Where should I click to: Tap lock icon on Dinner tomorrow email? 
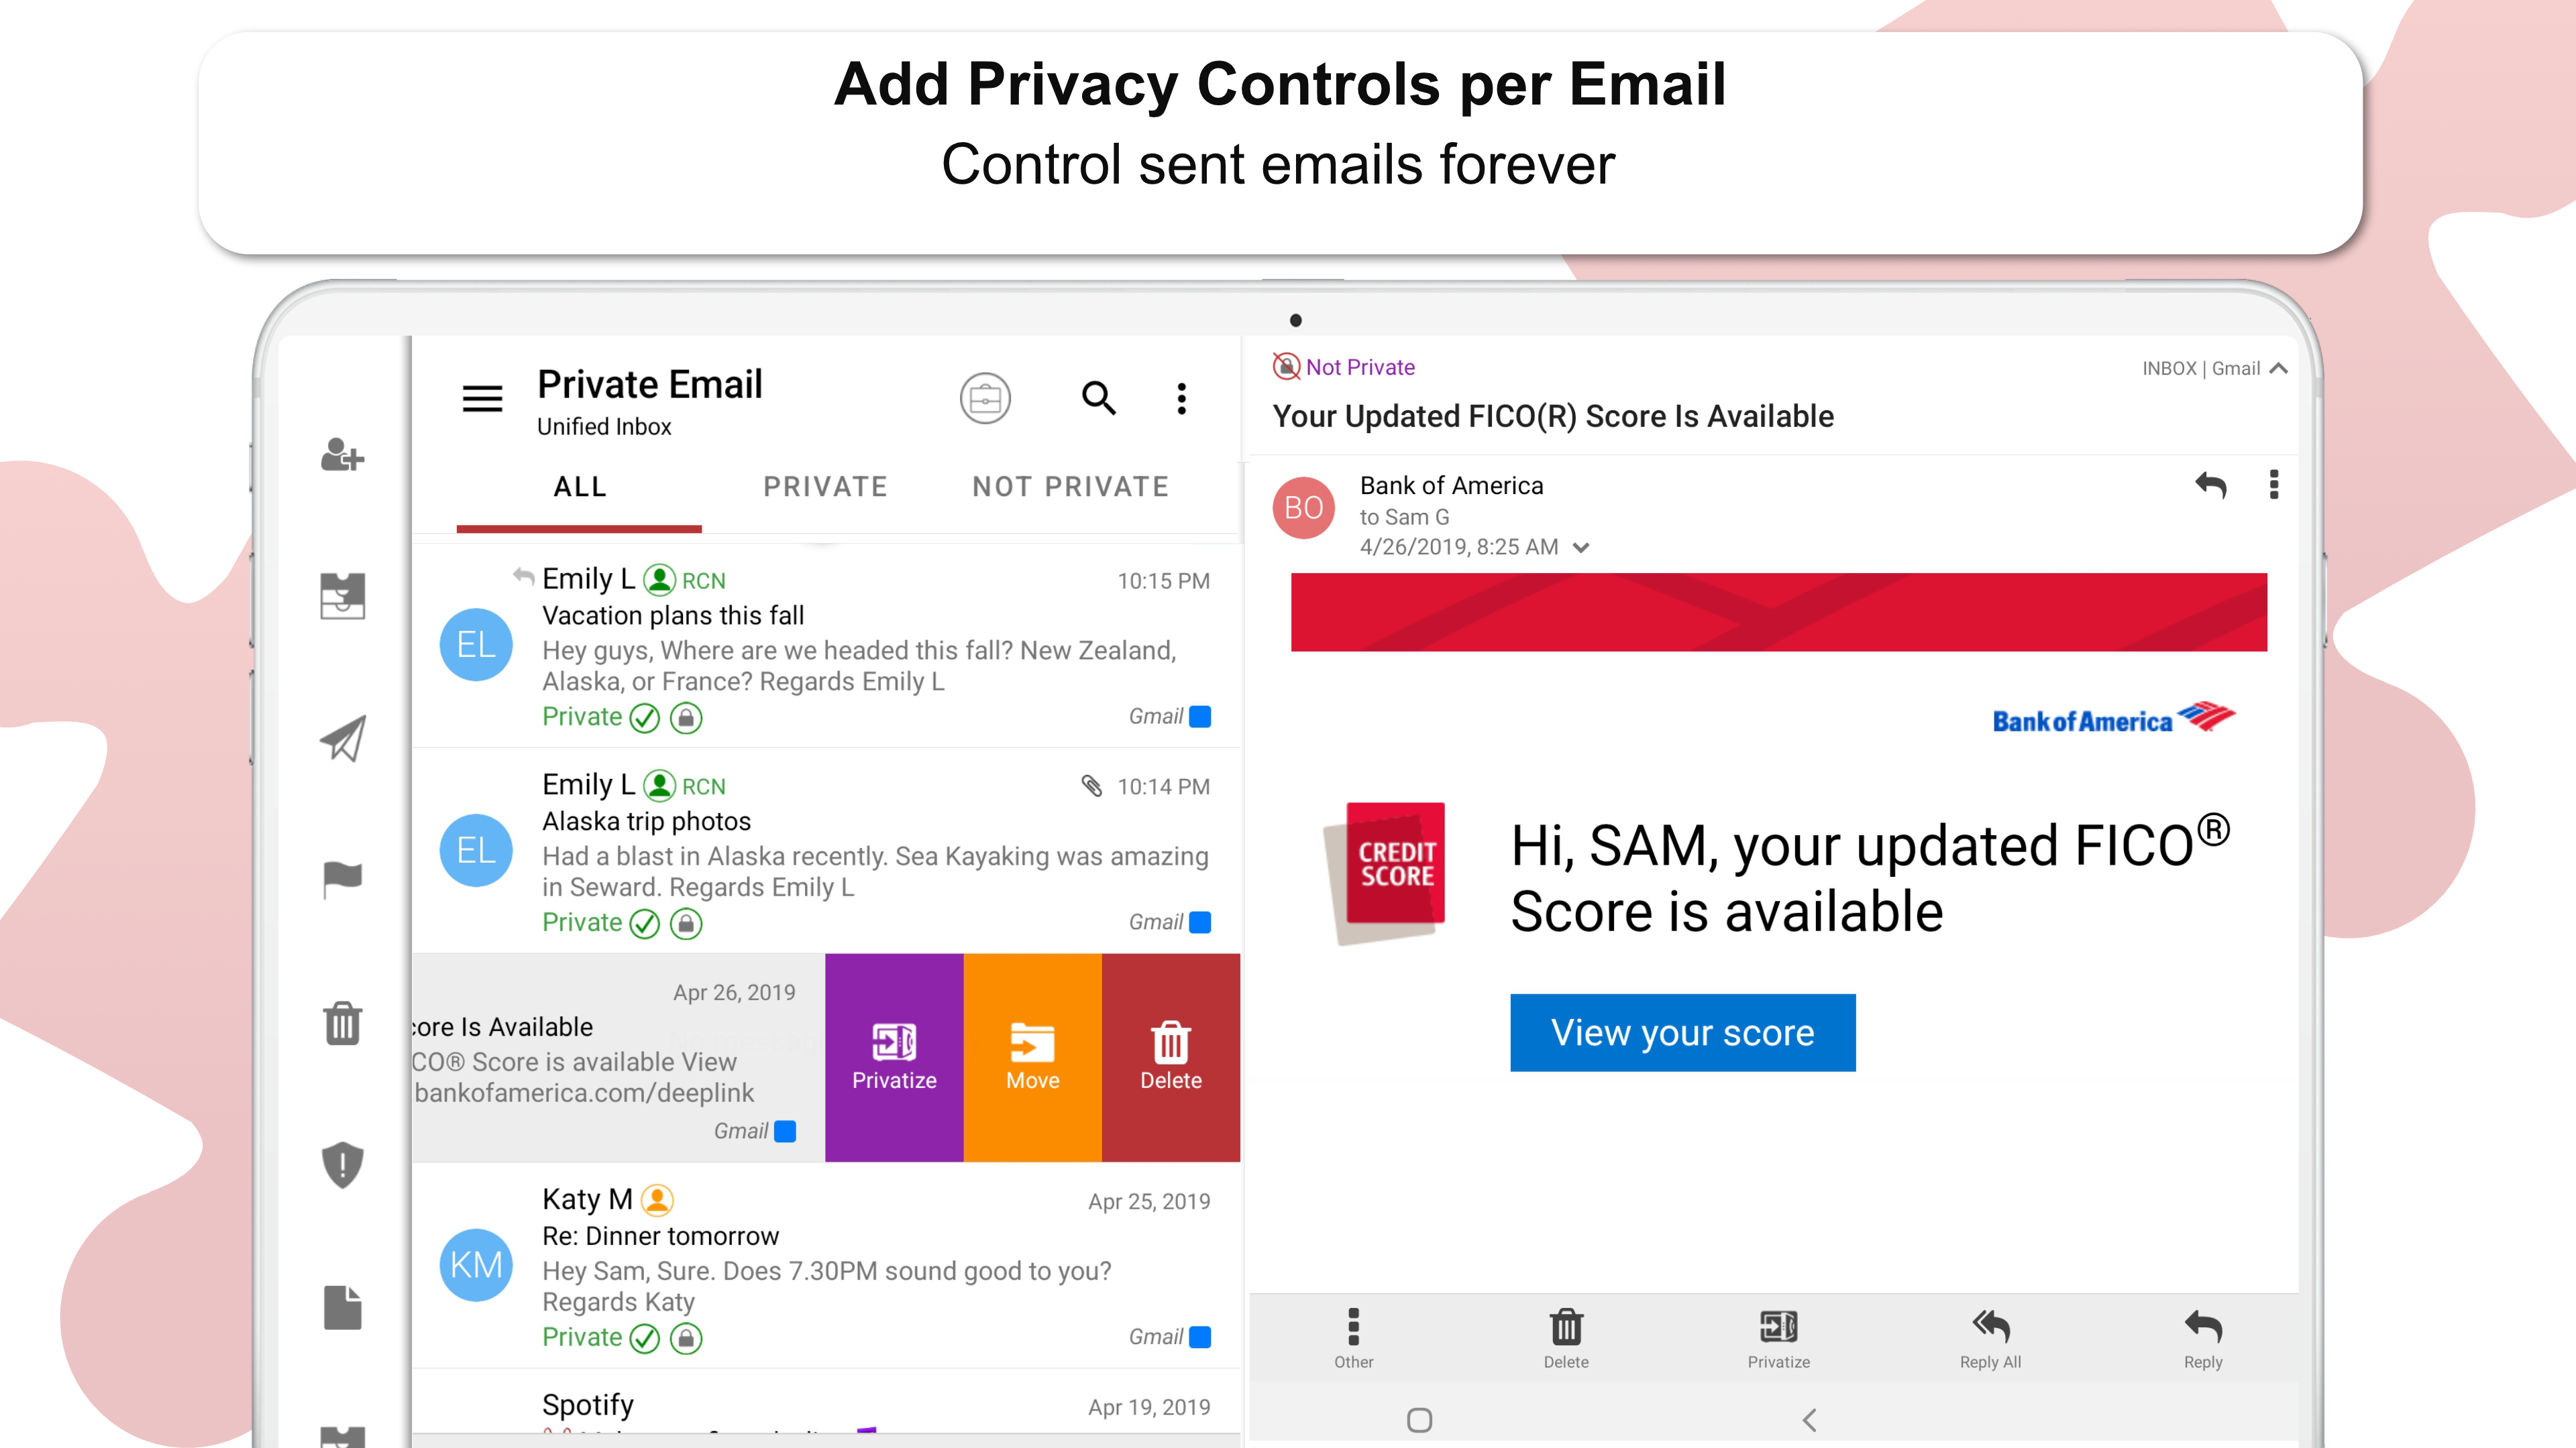(x=686, y=1338)
